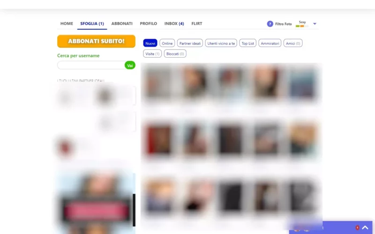This screenshot has width=375, height=234.
Task: Open the PROFILO tab
Action: tap(149, 23)
